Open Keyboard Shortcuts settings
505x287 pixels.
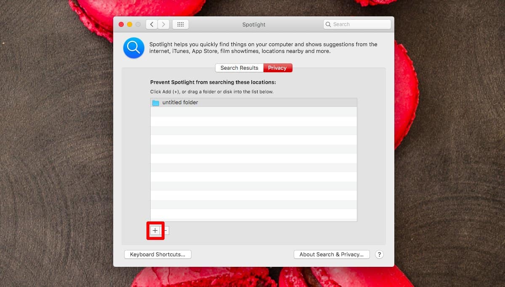coord(157,254)
